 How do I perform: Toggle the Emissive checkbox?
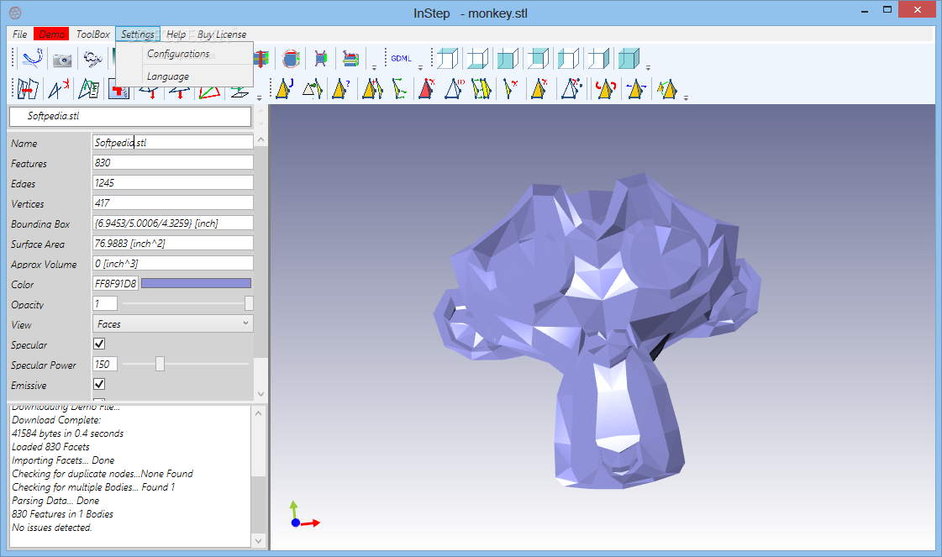[99, 384]
